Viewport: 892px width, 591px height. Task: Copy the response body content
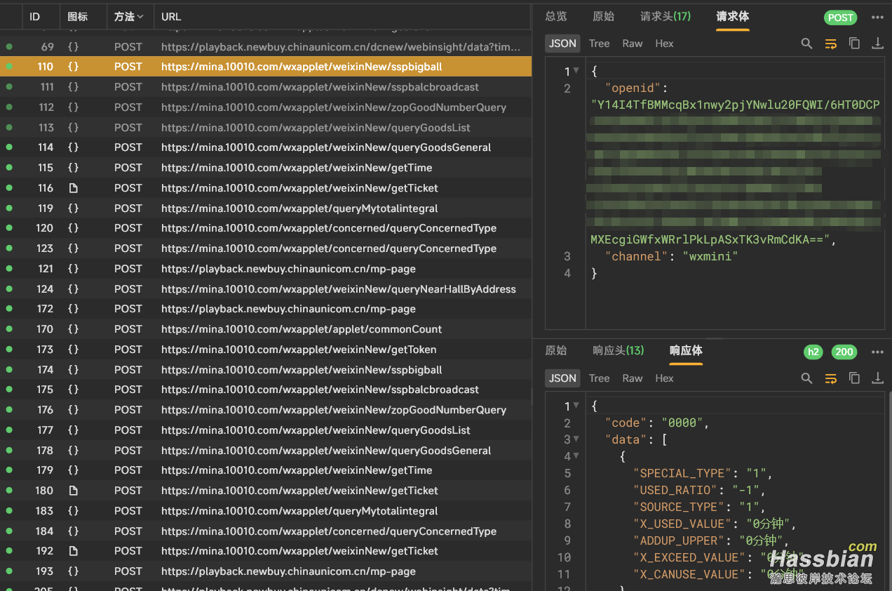[x=854, y=378]
